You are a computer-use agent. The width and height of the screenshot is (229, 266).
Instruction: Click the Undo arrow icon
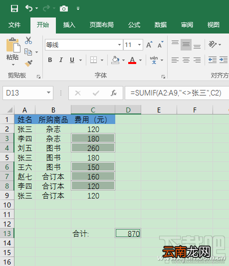tap(29, 8)
